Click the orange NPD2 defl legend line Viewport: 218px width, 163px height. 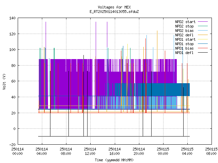coord(203,35)
